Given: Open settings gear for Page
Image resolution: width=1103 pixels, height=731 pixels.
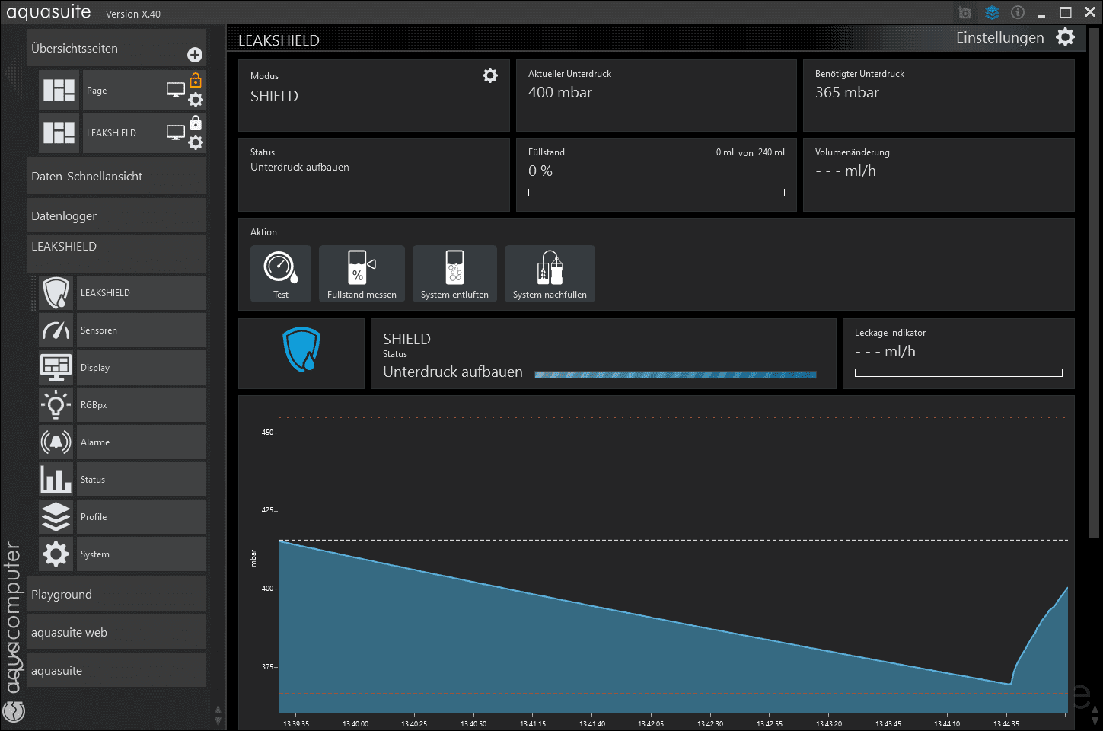Looking at the screenshot, I should (196, 100).
